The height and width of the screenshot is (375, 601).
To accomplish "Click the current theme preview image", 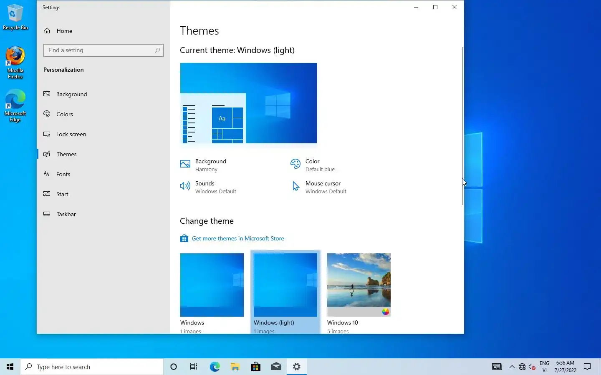I will tap(249, 103).
